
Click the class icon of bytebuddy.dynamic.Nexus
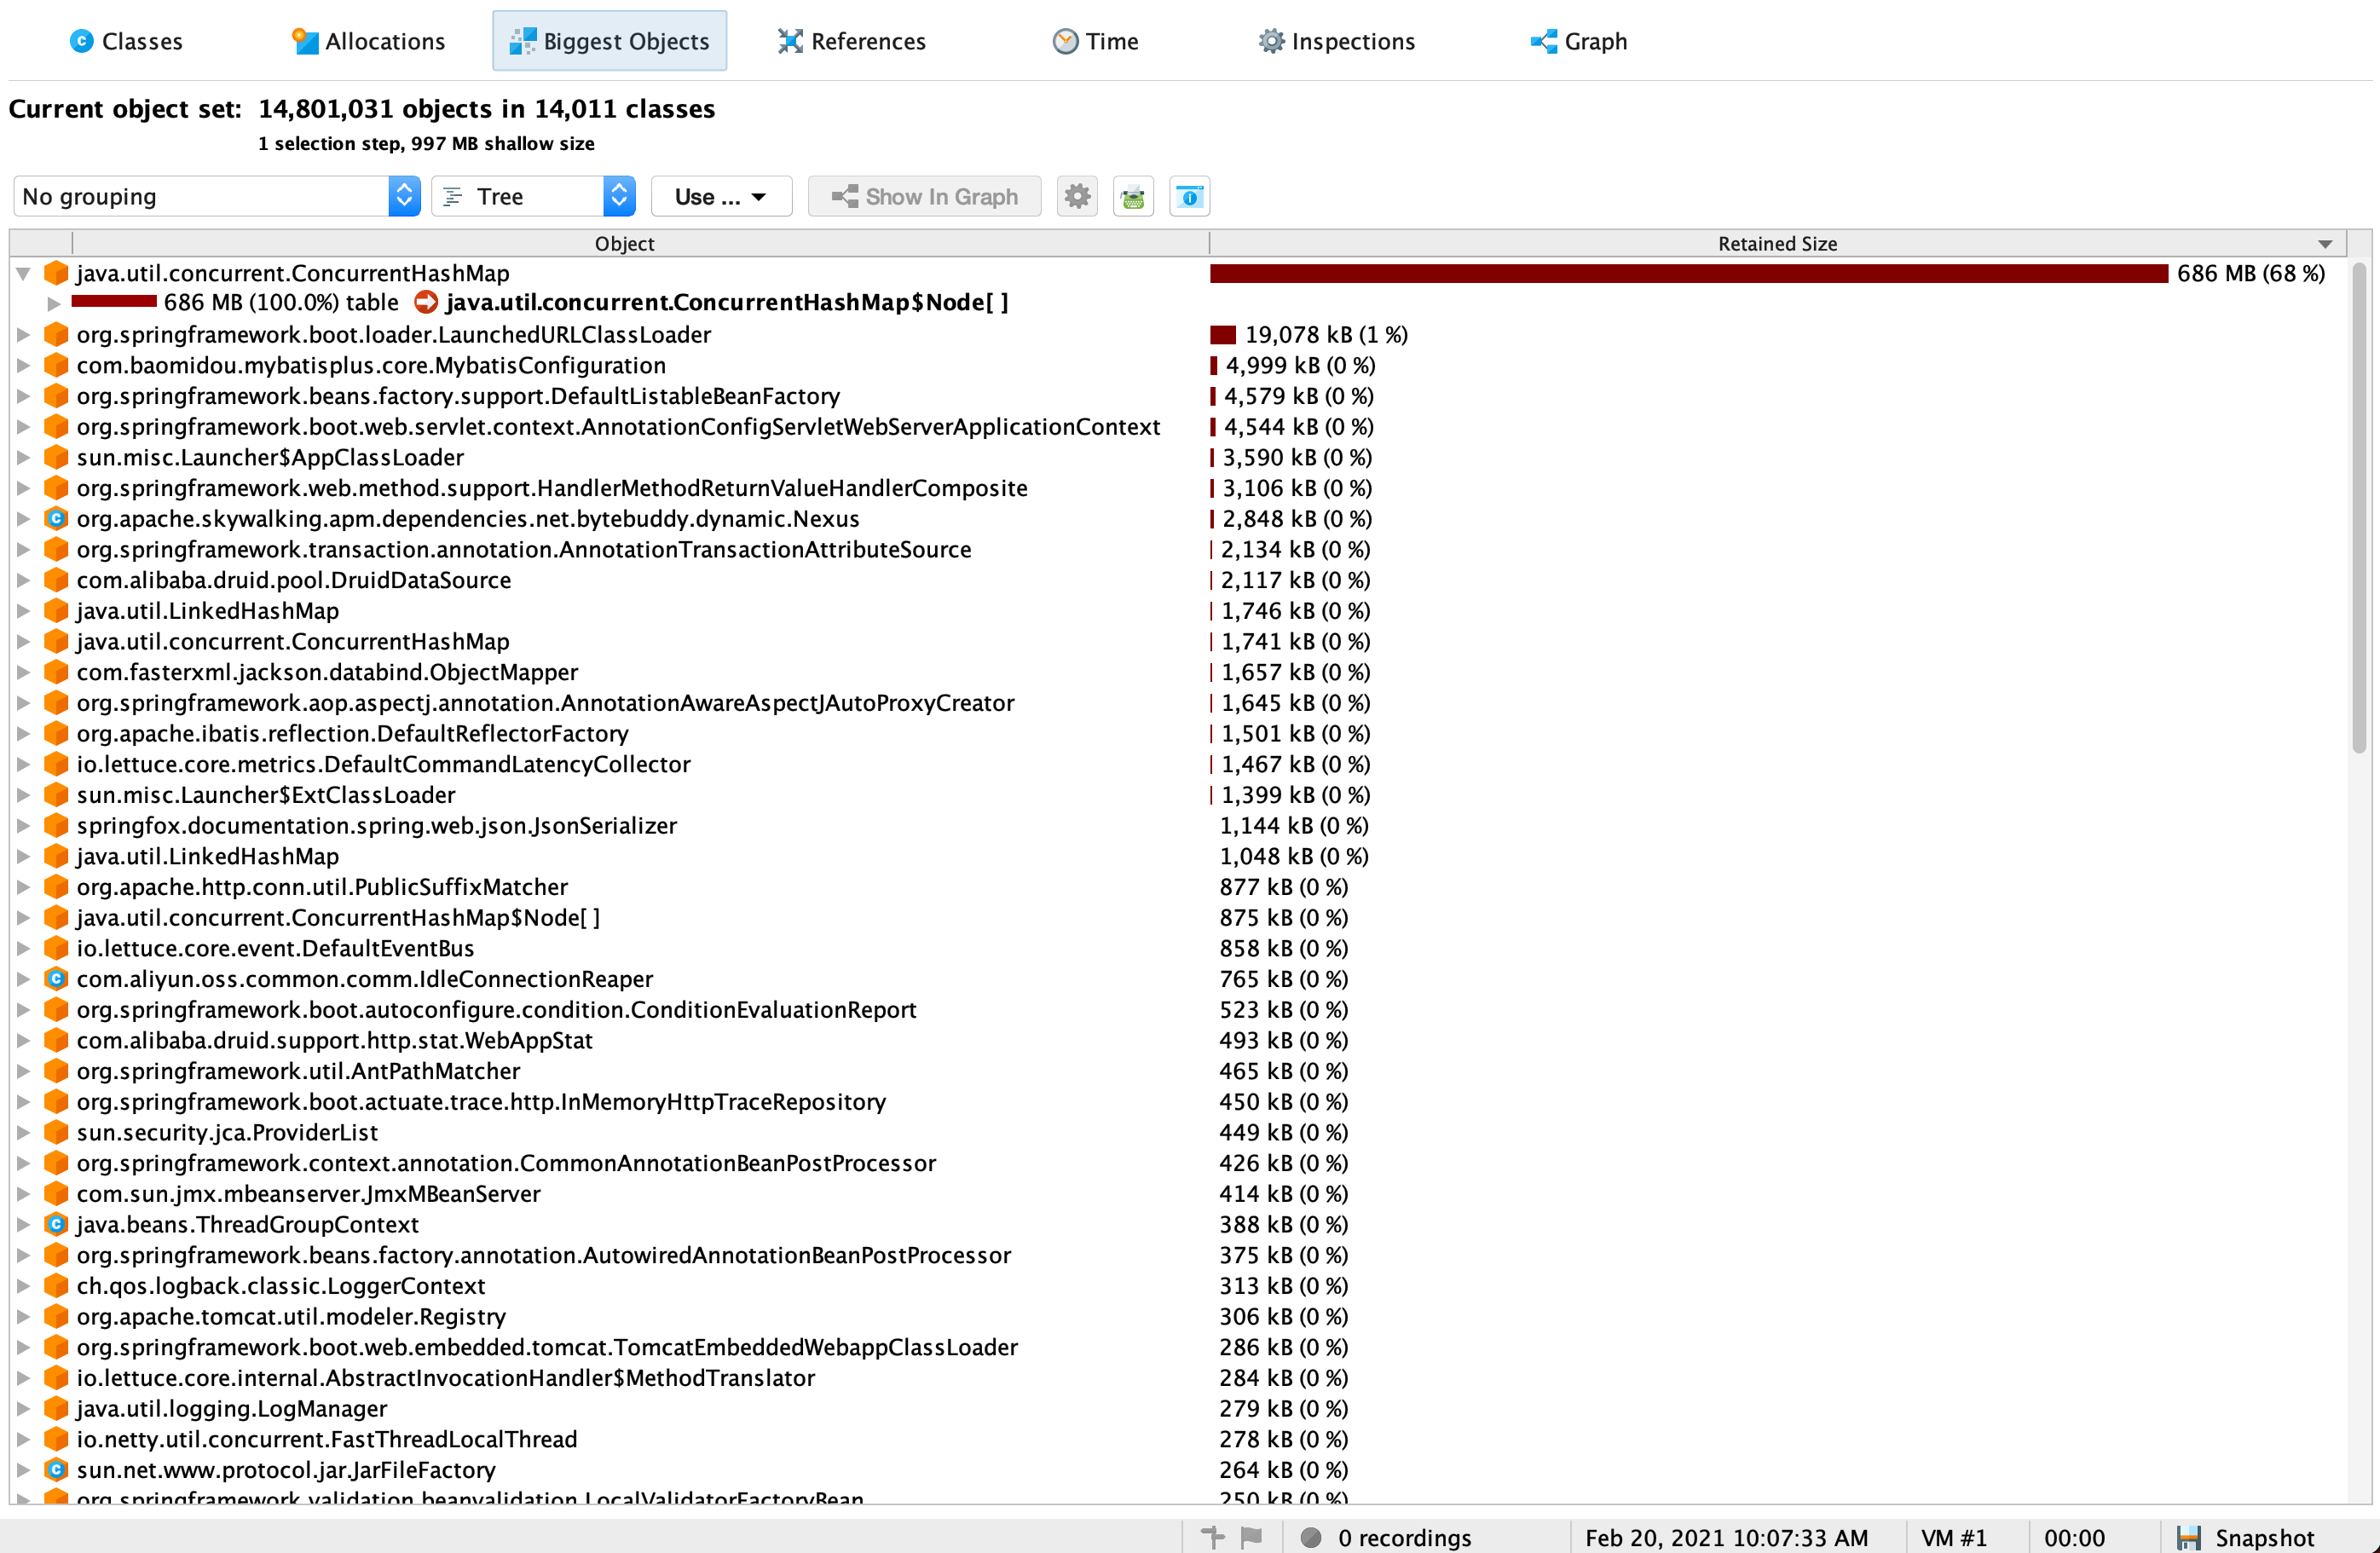coord(56,519)
